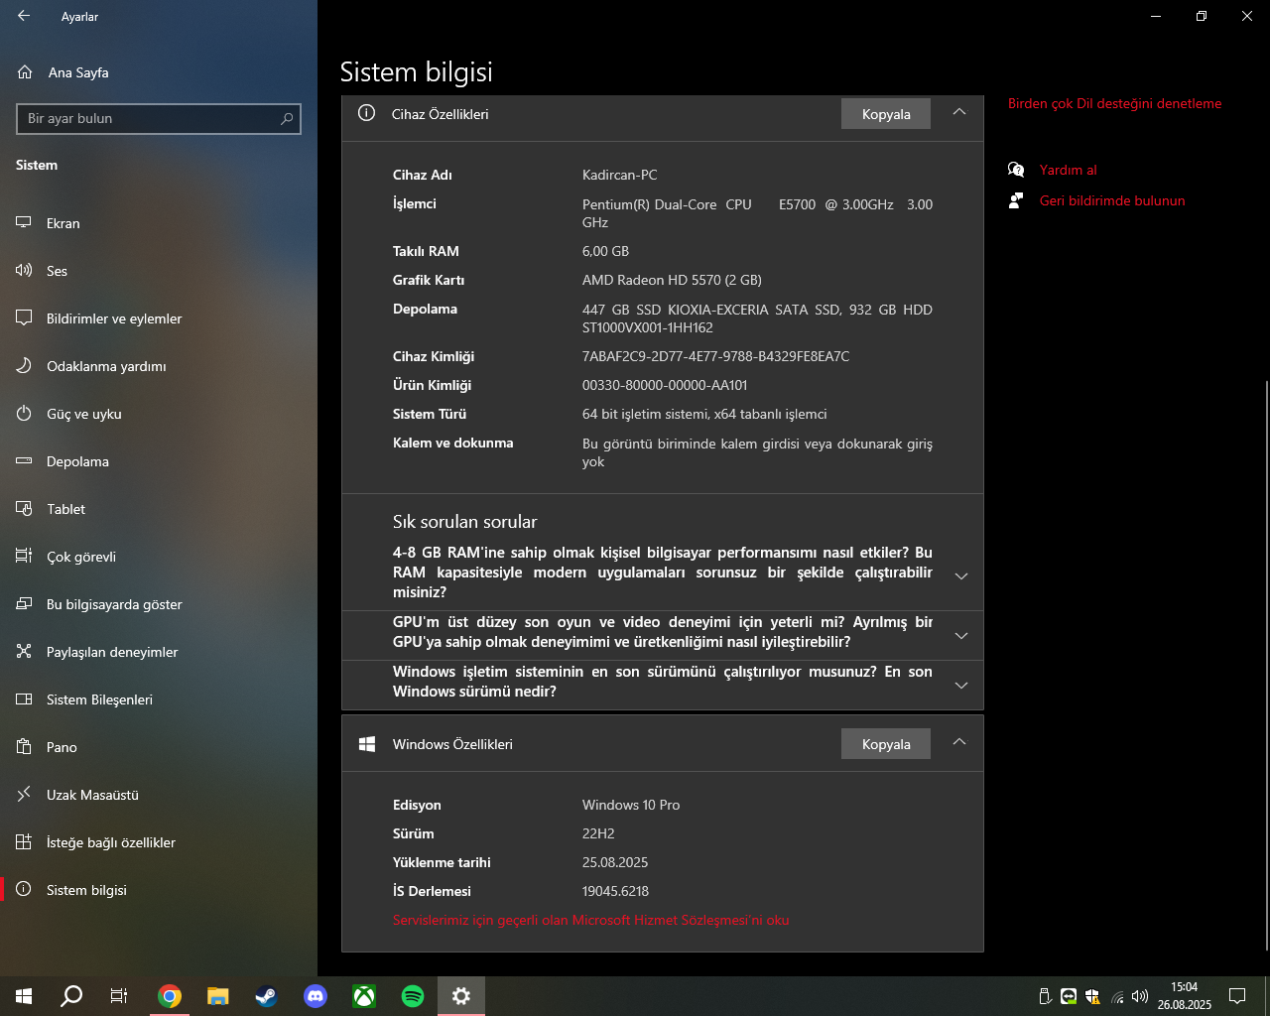This screenshot has height=1016, width=1270.
Task: Click the Sık sorulan sorular heading
Action: click(x=464, y=522)
